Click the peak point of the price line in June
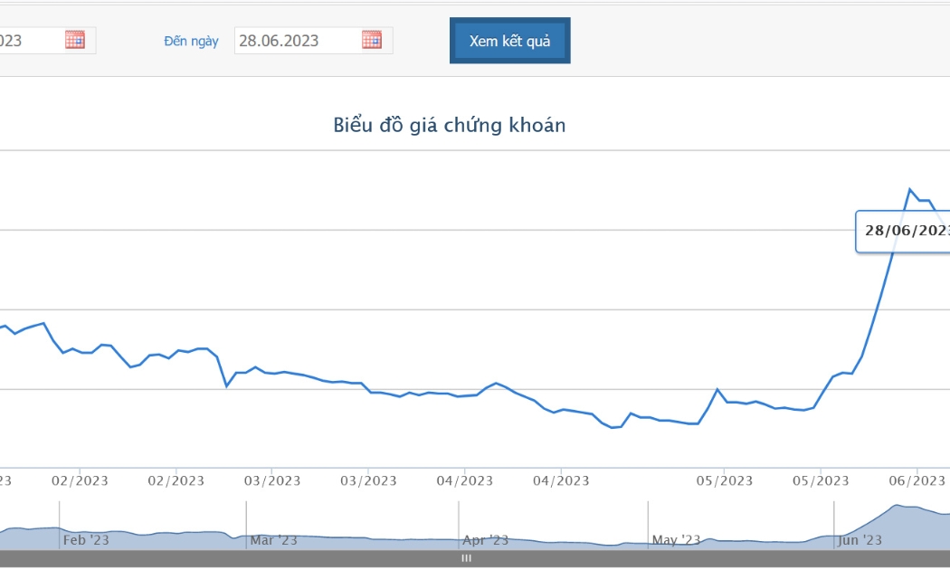The width and height of the screenshot is (950, 570). click(x=909, y=190)
